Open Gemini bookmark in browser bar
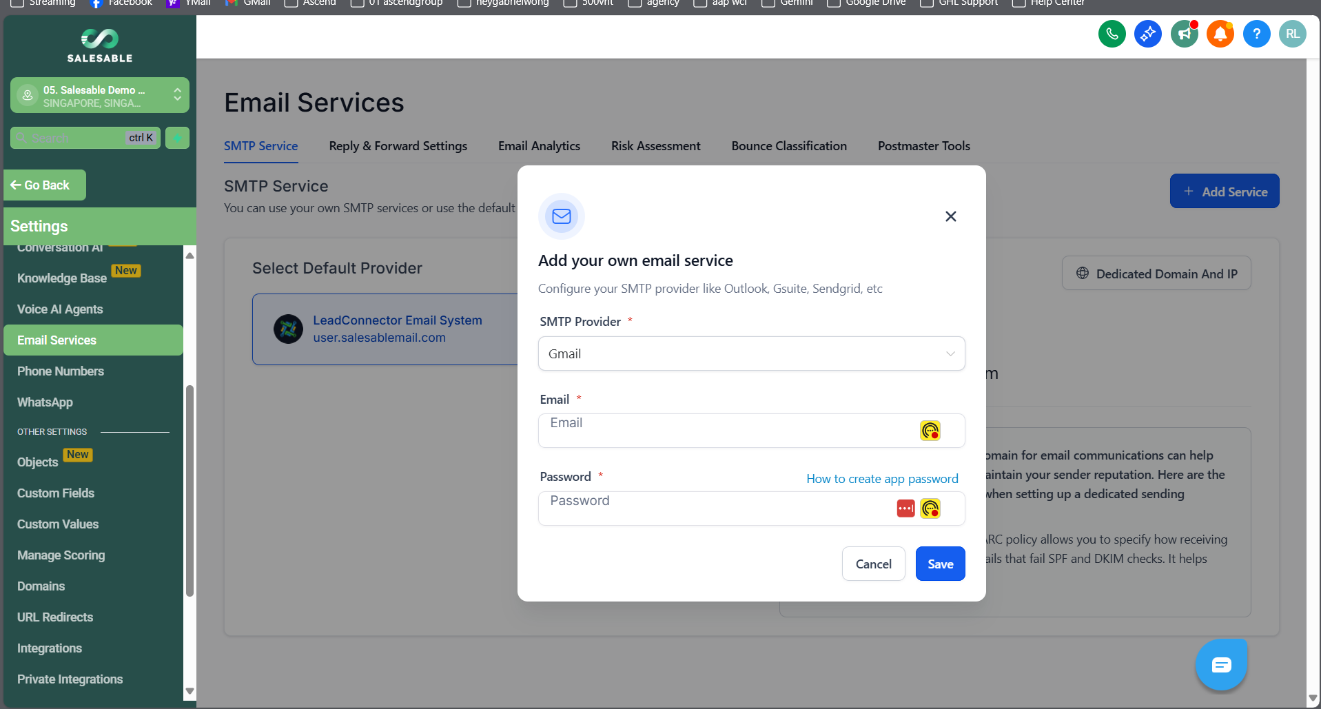Screen dimensions: 1321x709 (x=788, y=3)
